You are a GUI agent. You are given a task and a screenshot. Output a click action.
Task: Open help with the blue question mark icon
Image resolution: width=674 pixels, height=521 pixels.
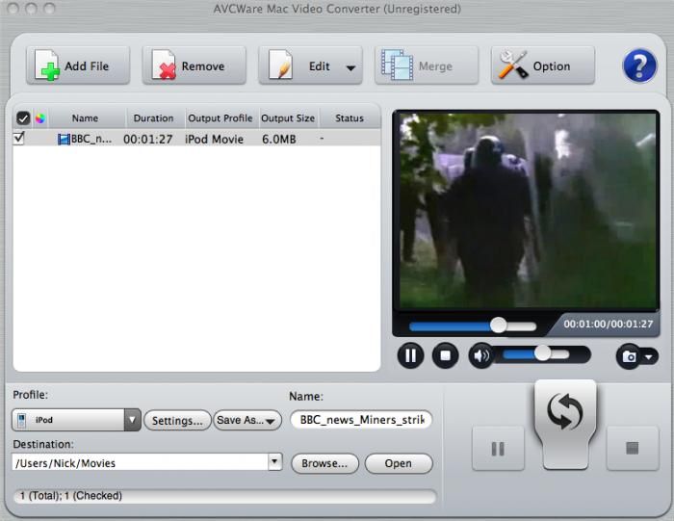(x=639, y=65)
